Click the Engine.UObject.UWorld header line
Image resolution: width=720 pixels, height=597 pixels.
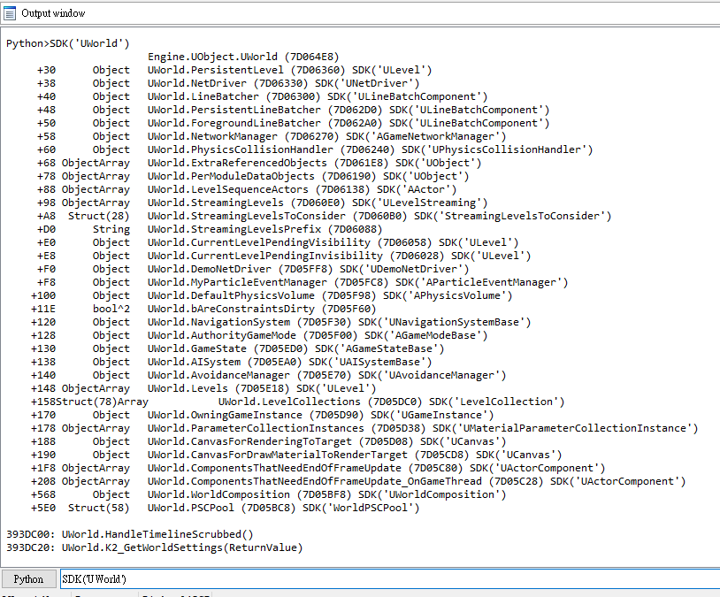pos(243,57)
